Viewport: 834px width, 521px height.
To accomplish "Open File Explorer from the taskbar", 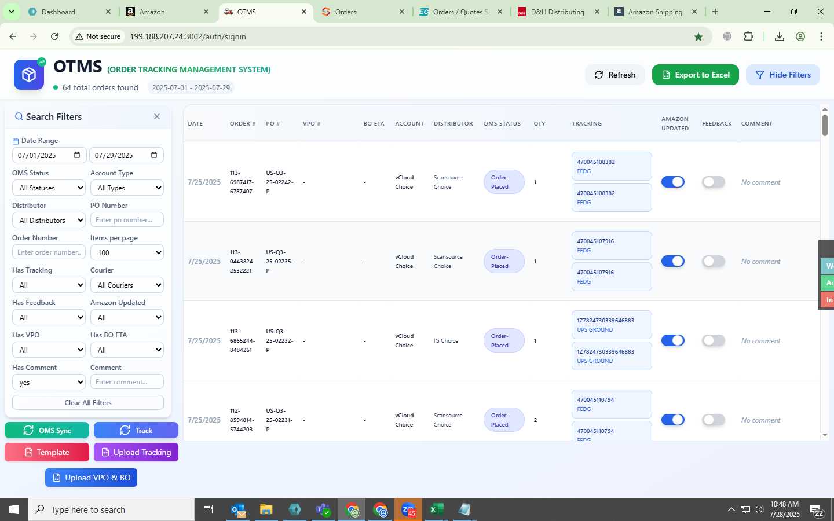I will click(x=266, y=509).
